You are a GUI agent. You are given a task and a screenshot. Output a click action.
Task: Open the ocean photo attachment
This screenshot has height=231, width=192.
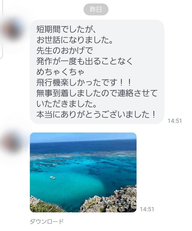[x=83, y=172]
